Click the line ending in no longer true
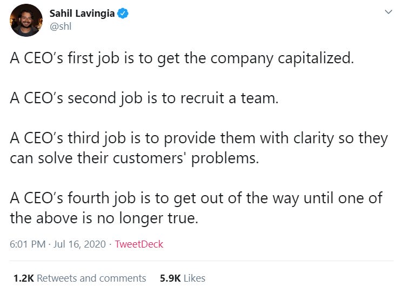Screen dimensions: 398x293 pyautogui.click(x=104, y=219)
